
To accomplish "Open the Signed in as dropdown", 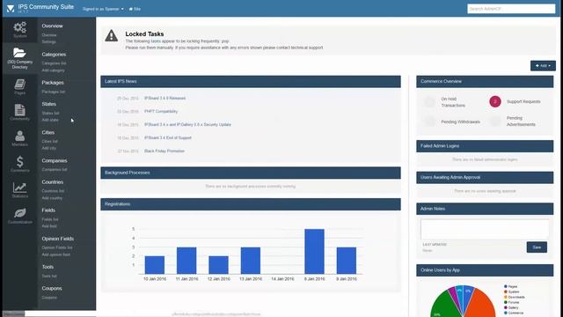I will coord(103,9).
